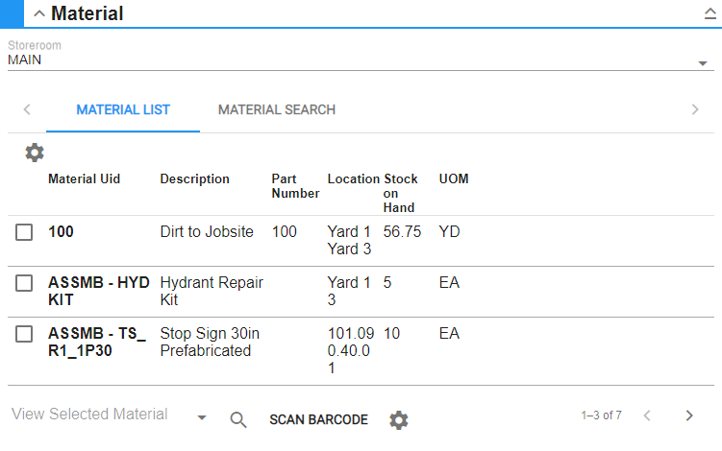Click the top-right panel collapse icon

tap(710, 14)
